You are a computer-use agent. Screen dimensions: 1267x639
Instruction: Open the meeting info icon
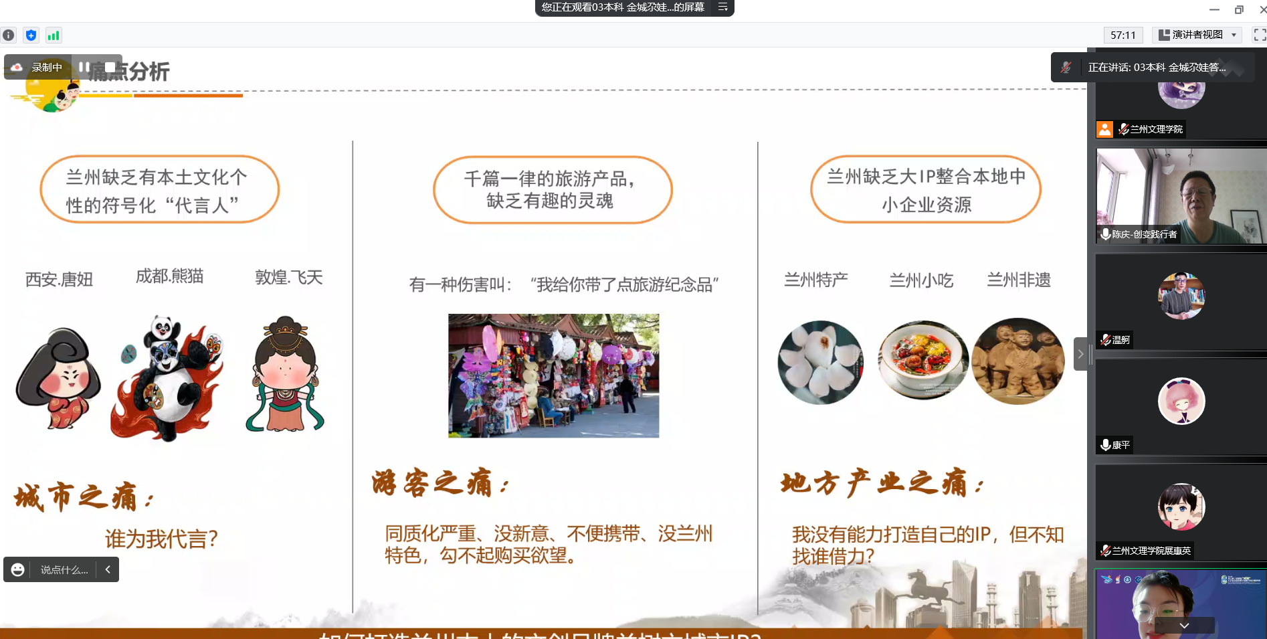point(9,35)
